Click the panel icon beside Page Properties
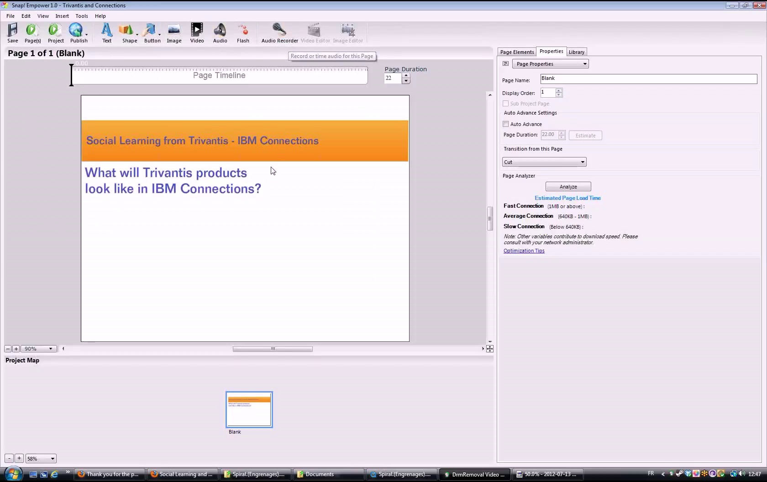The width and height of the screenshot is (767, 482). coord(505,64)
